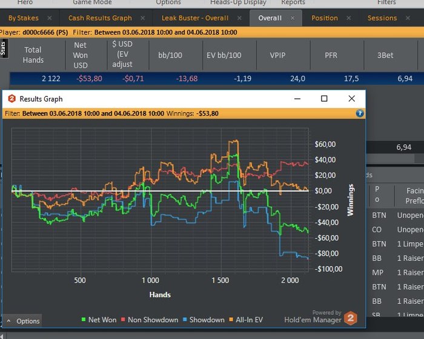Open the Hero menu

[x=25, y=2]
